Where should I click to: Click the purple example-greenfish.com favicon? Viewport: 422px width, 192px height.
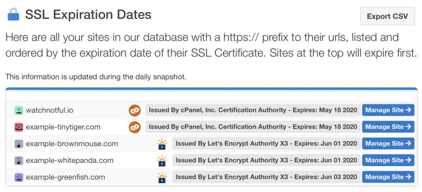pyautogui.click(x=19, y=177)
